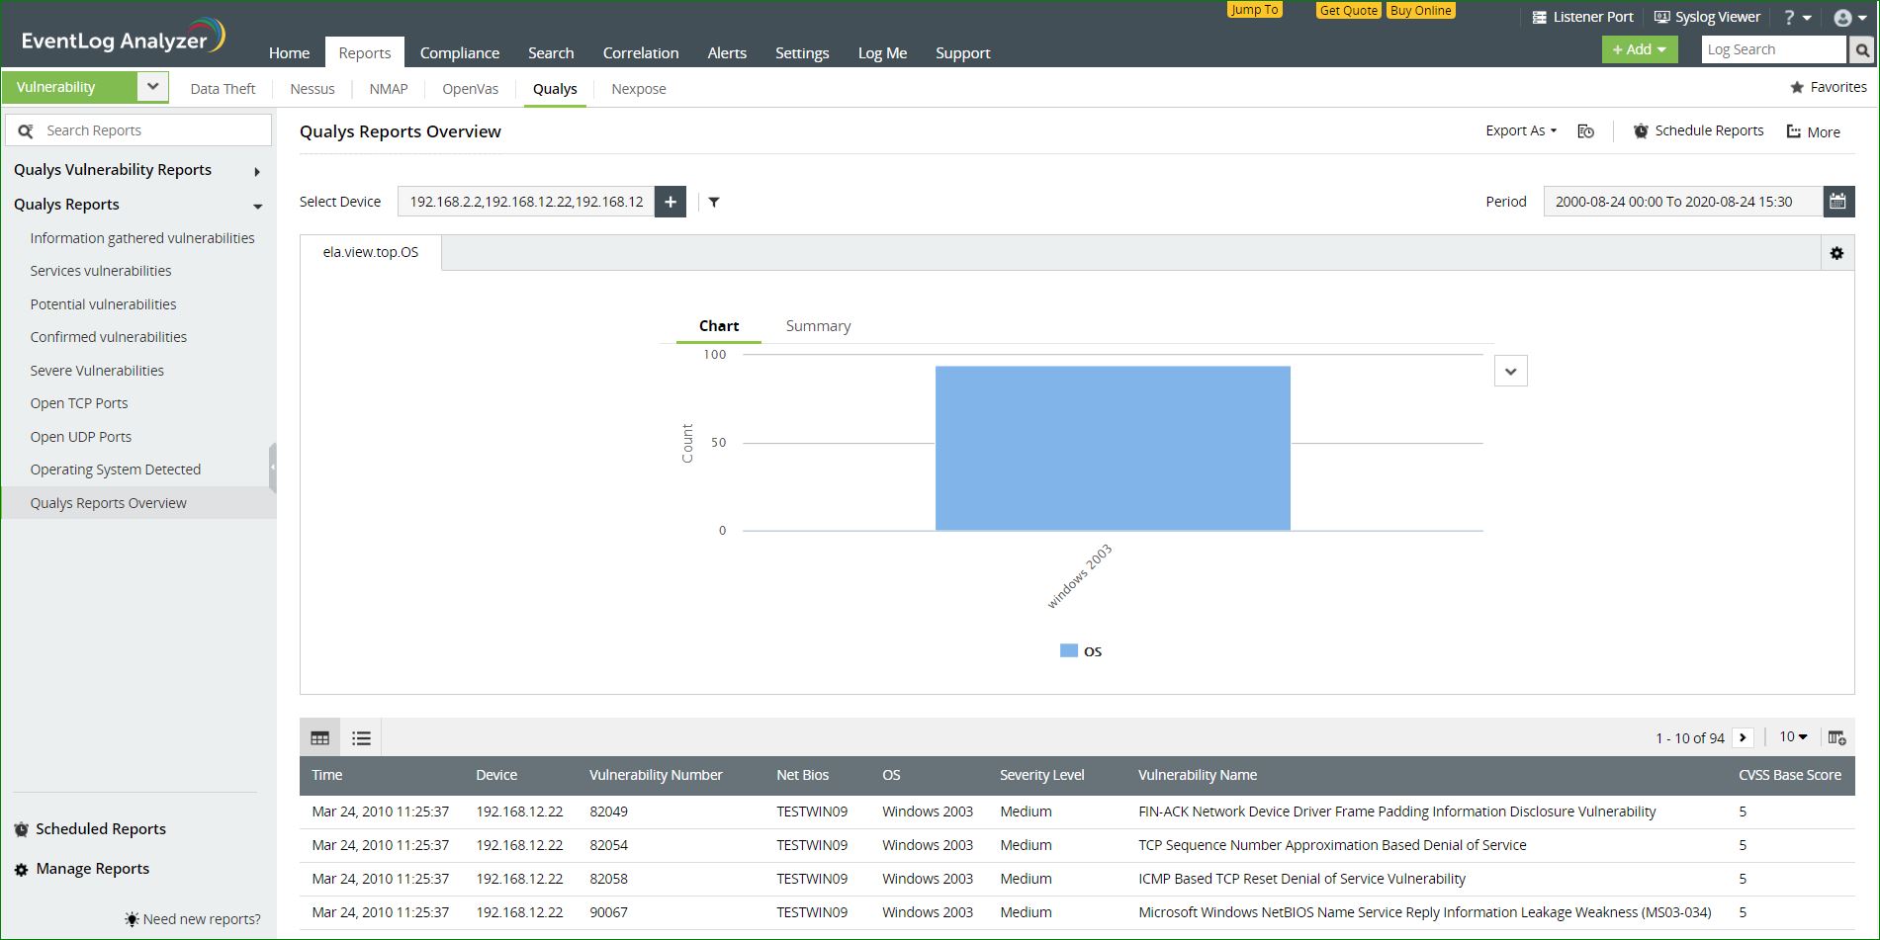Open Severe Vulnerabilities report link
Viewport: 1880px width, 940px height.
97,371
